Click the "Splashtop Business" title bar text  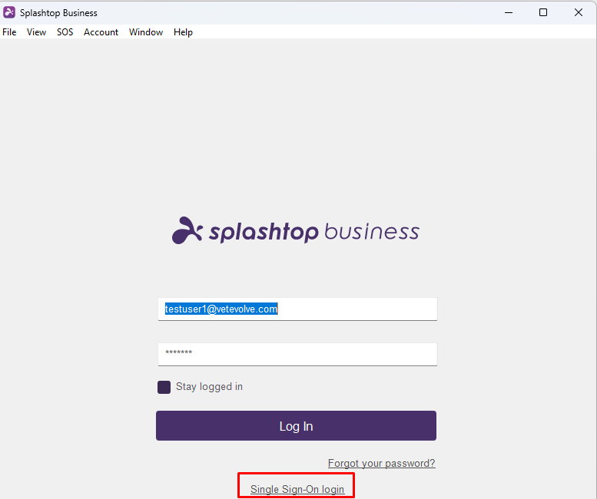click(x=58, y=12)
